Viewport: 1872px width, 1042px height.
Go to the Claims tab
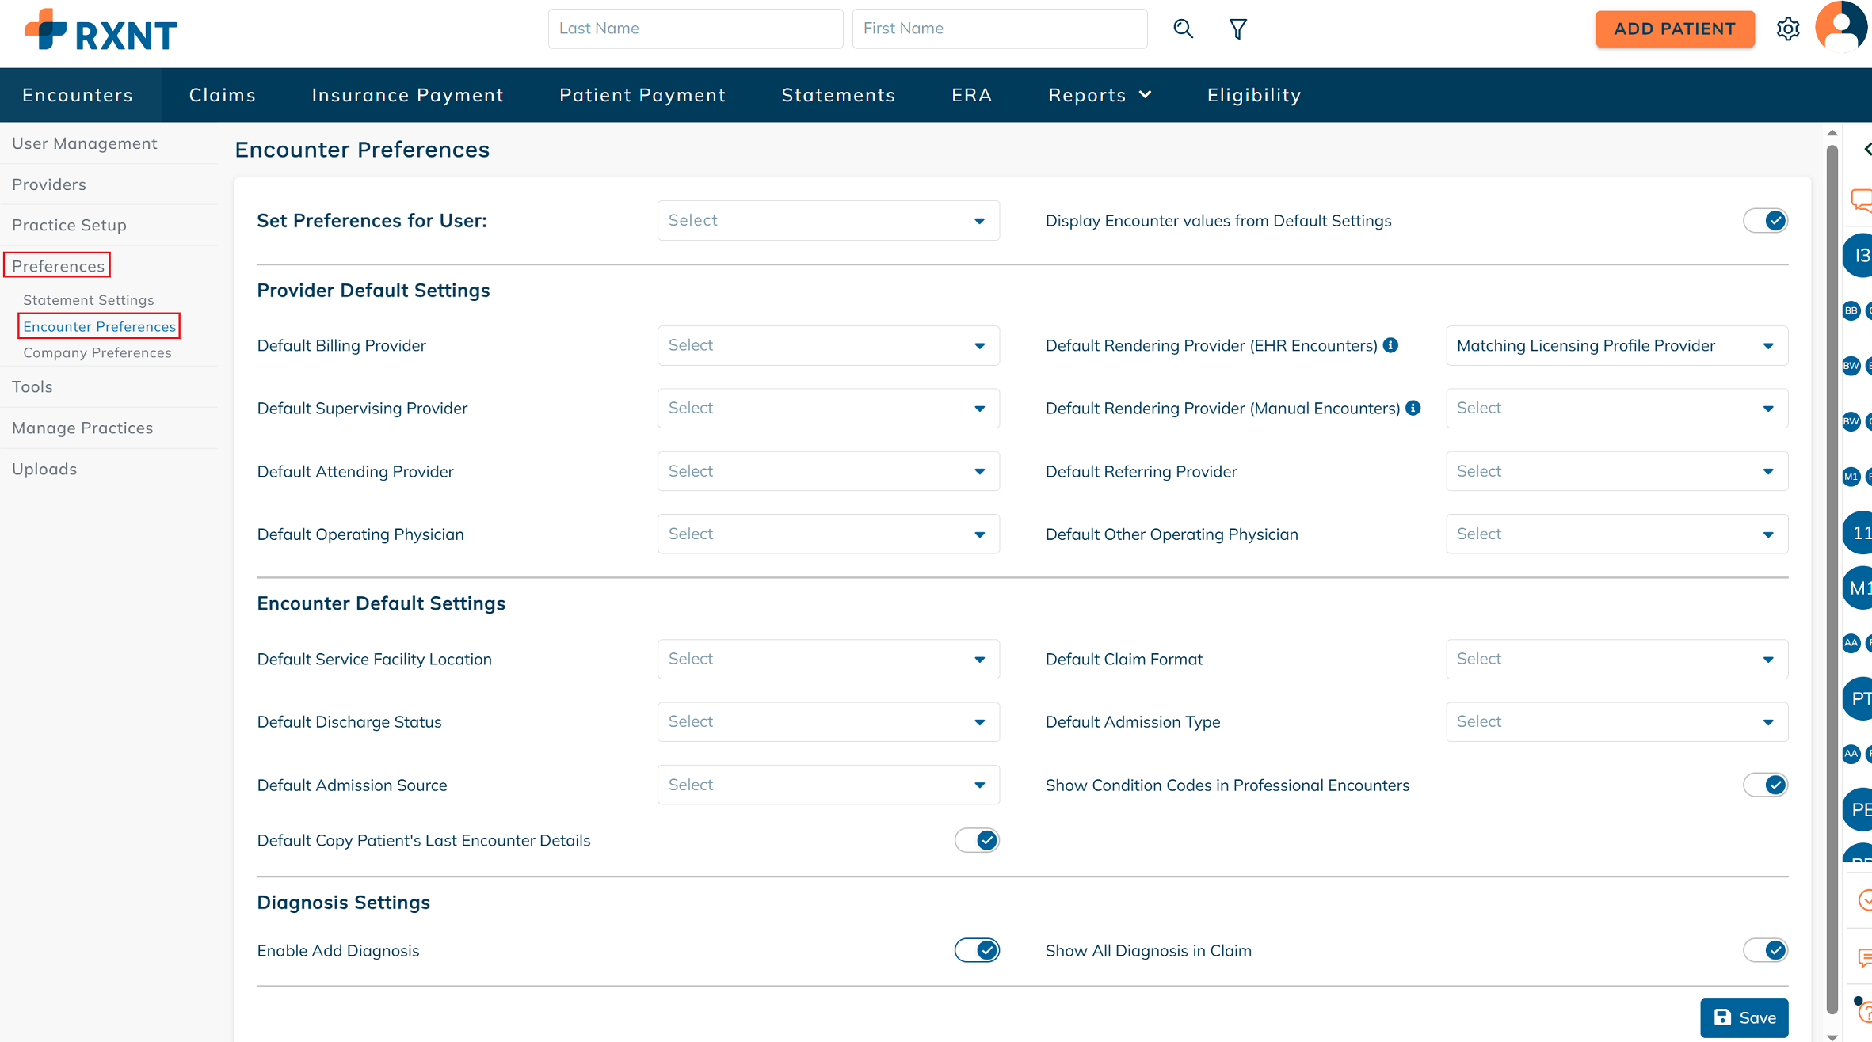click(x=223, y=95)
